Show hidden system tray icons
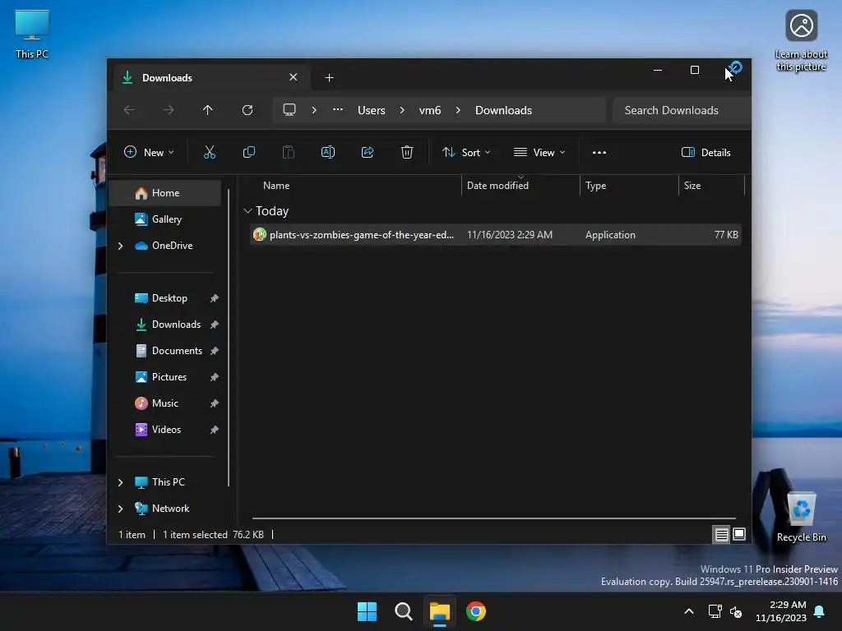The image size is (842, 631). [689, 611]
